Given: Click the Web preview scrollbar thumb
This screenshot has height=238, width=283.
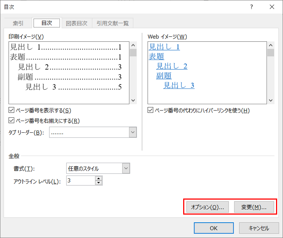Looking at the screenshot, I should [x=271, y=53].
